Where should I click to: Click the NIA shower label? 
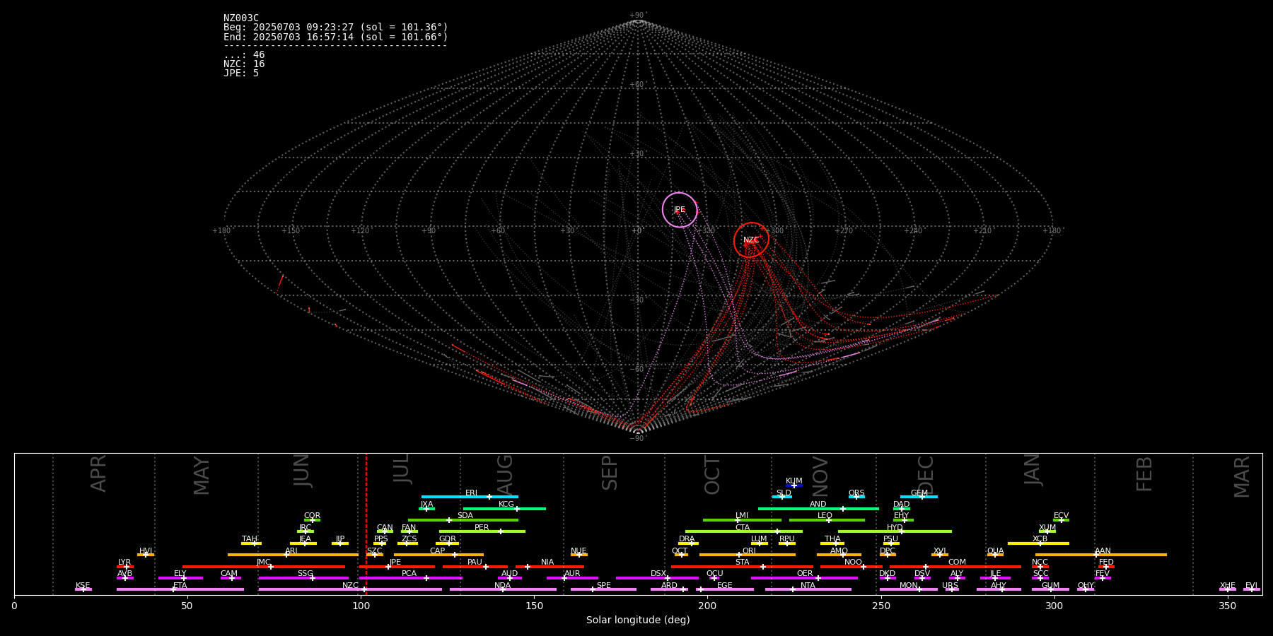pyautogui.click(x=547, y=563)
